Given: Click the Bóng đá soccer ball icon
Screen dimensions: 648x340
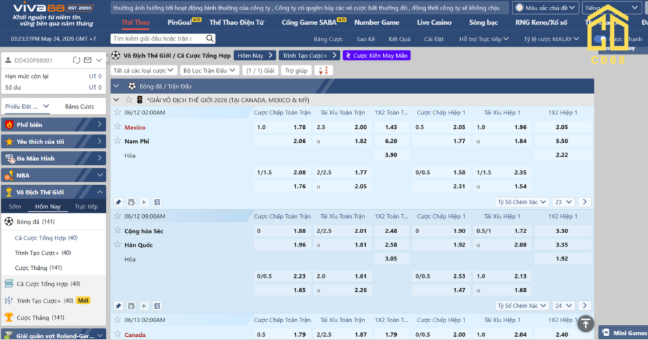Looking at the screenshot, I should coord(9,222).
